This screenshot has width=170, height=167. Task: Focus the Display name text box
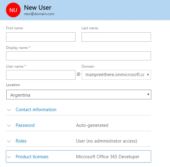pos(79,56)
